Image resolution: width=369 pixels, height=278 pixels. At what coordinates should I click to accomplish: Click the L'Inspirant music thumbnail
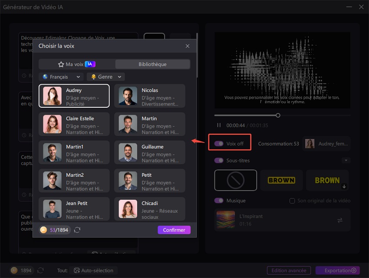pyautogui.click(x=226, y=220)
